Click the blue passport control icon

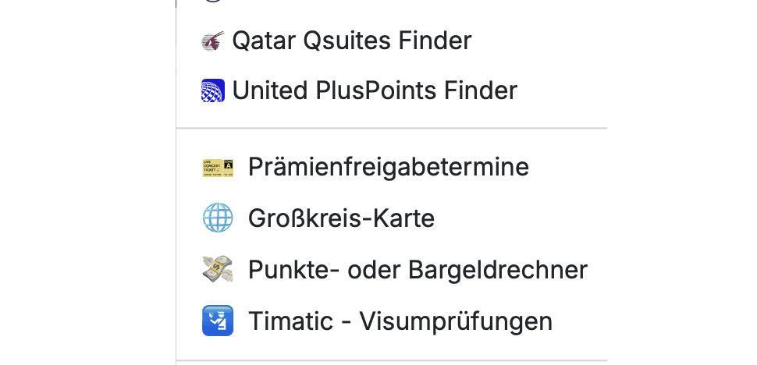pyautogui.click(x=217, y=321)
